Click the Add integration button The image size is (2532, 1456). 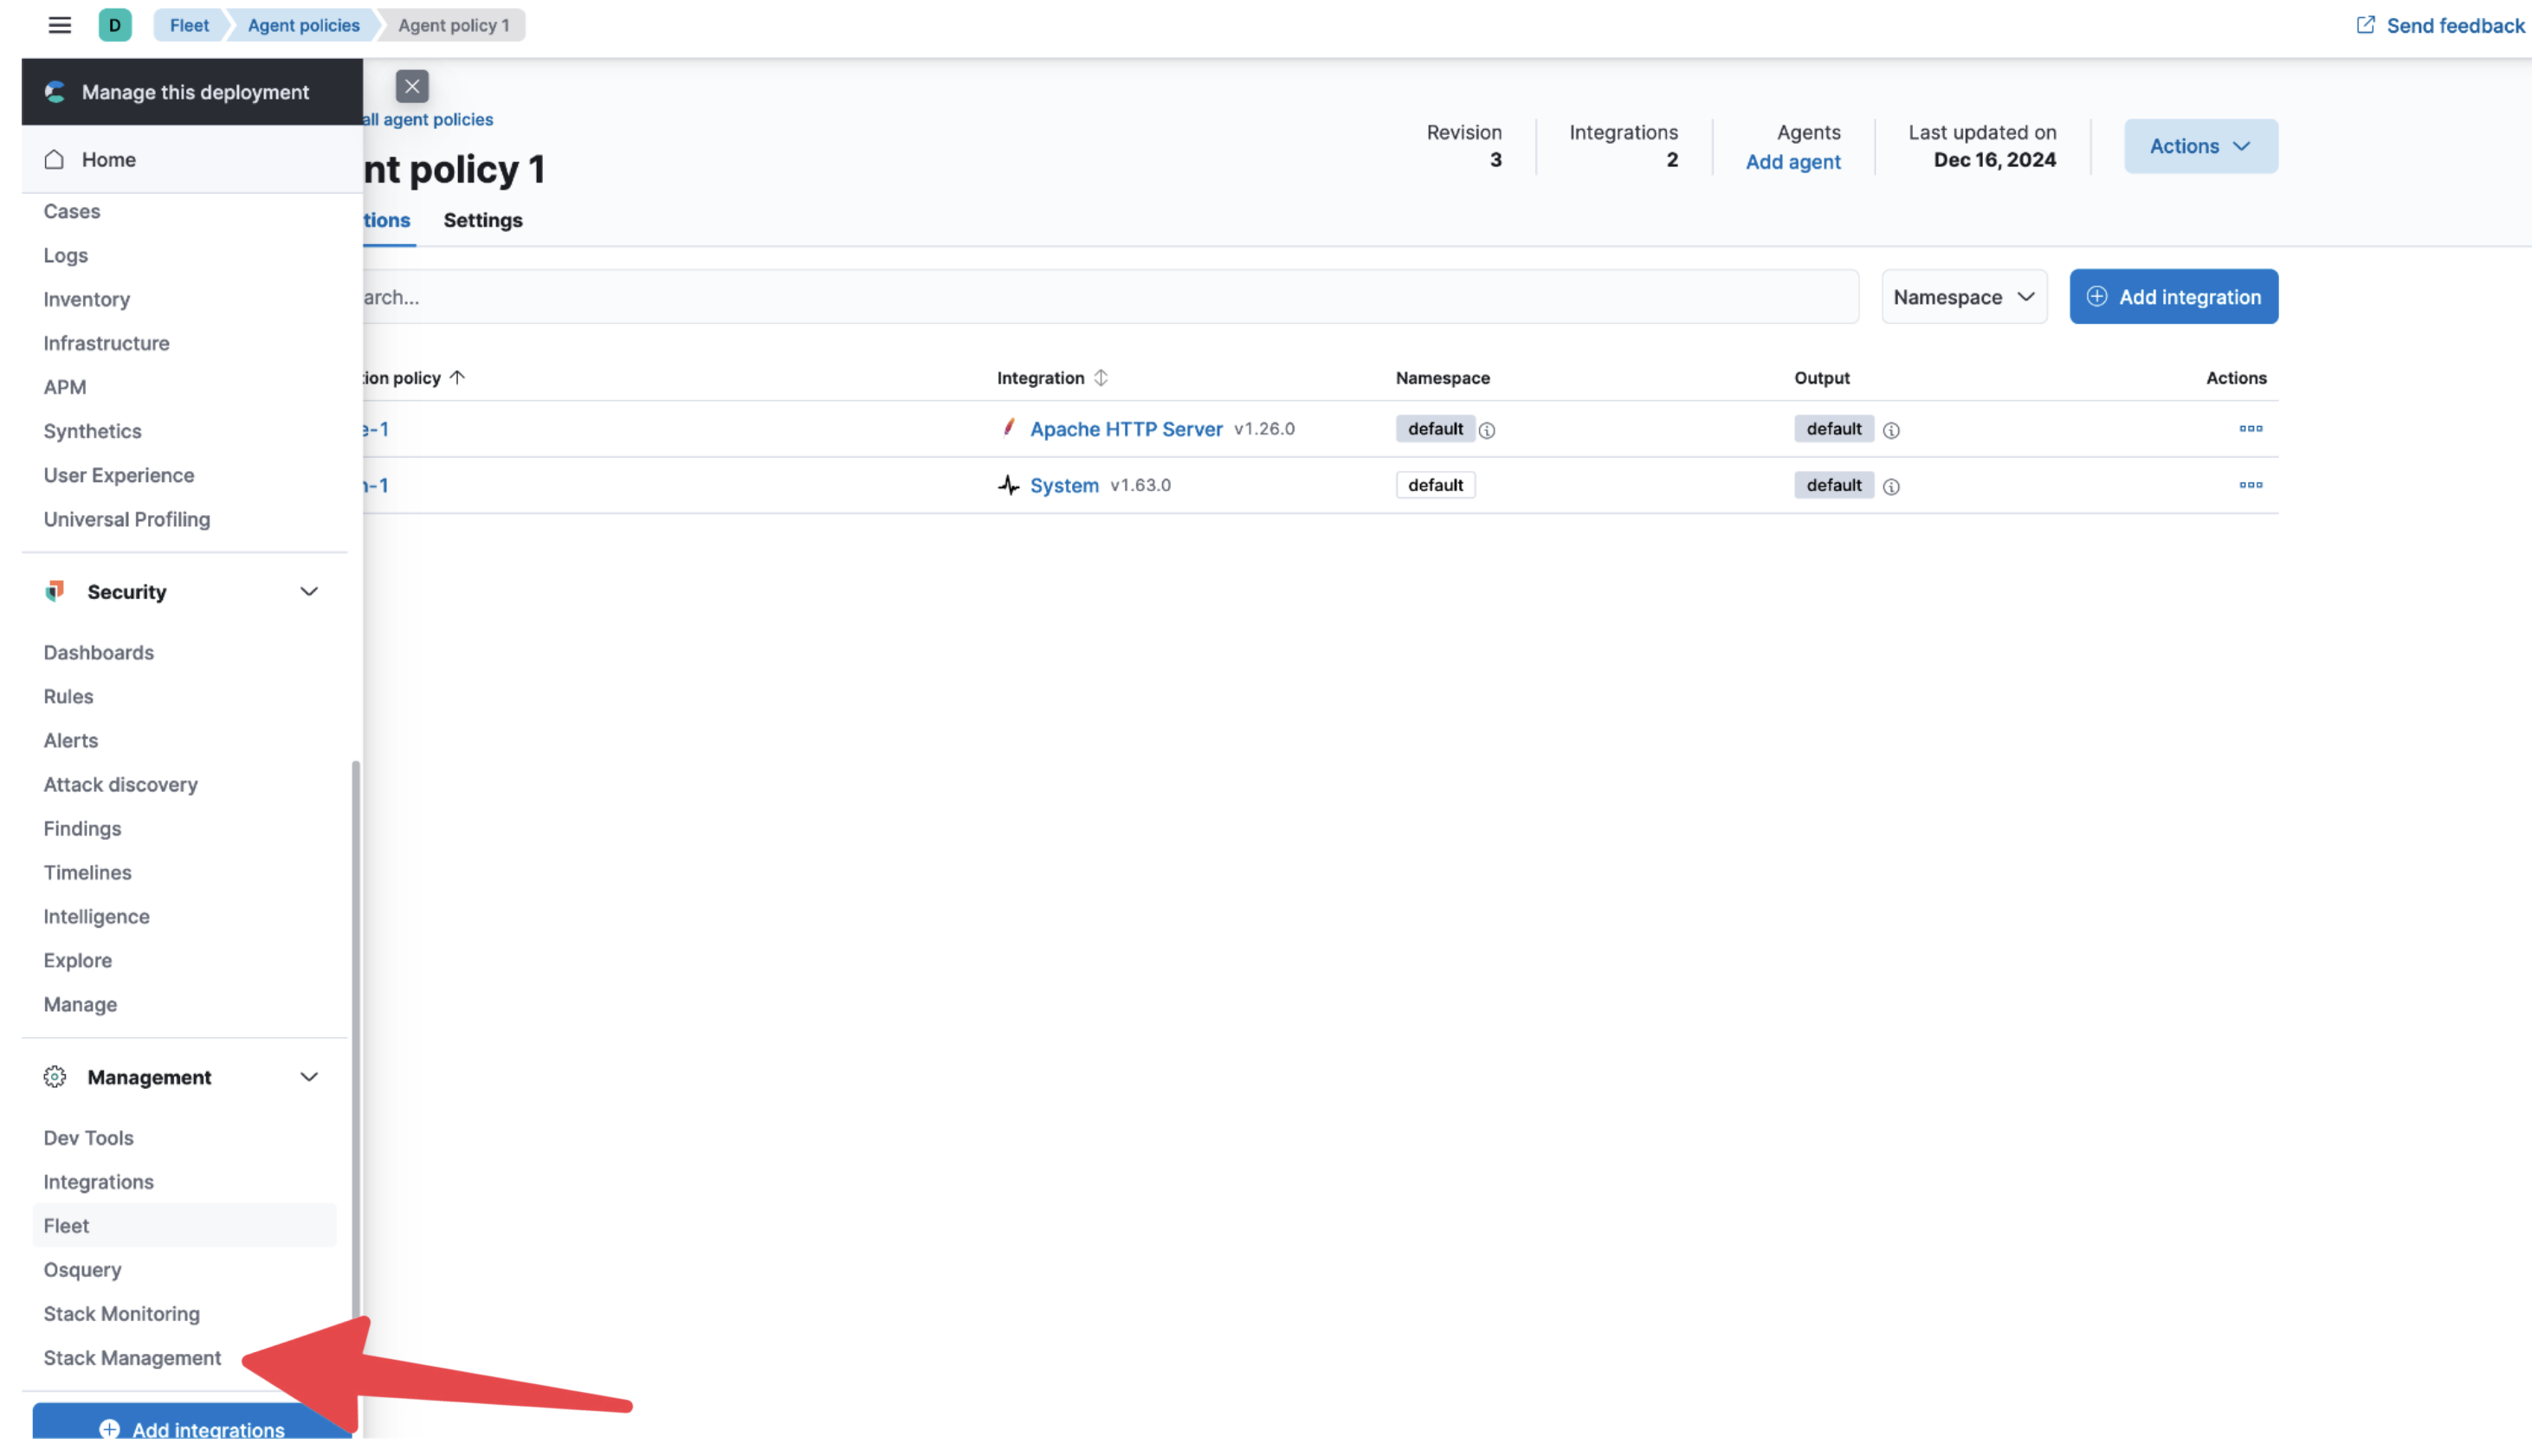click(2173, 297)
